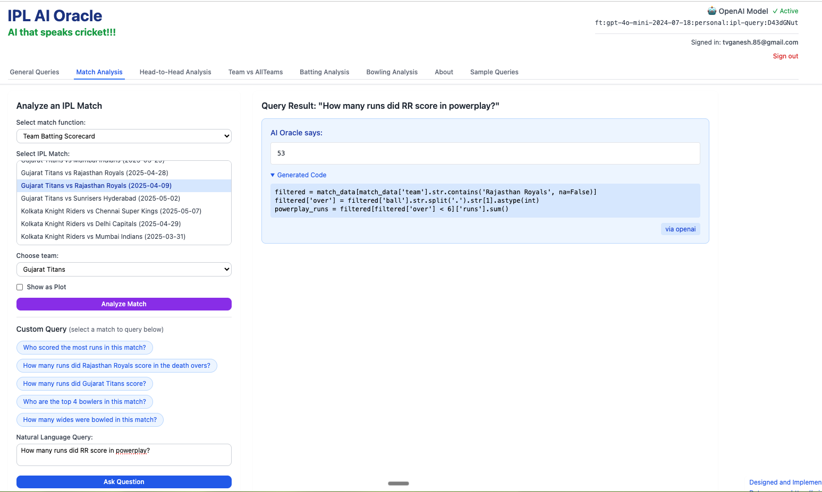Screen dimensions: 822x492
Task: Sign out of the account
Action: coord(785,56)
